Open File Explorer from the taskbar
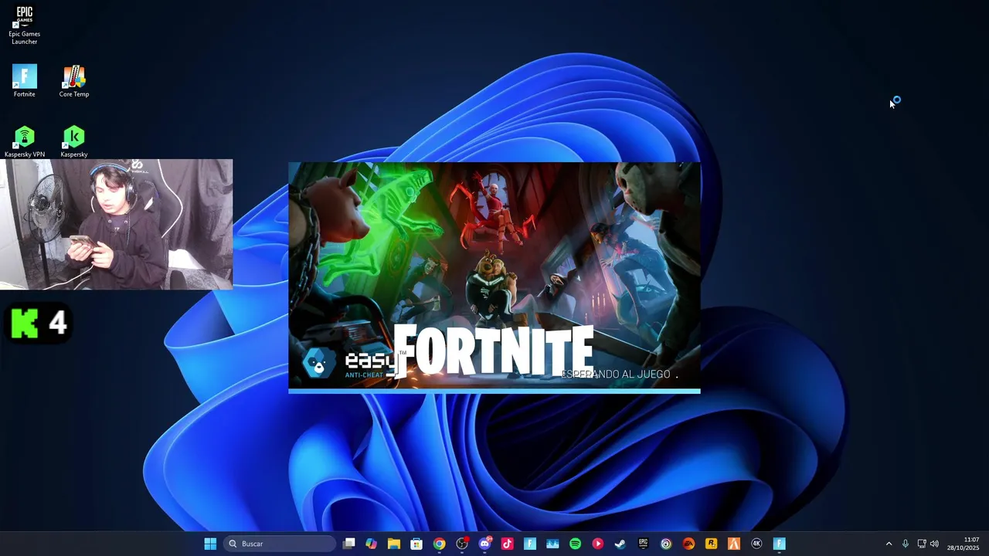 tap(394, 544)
